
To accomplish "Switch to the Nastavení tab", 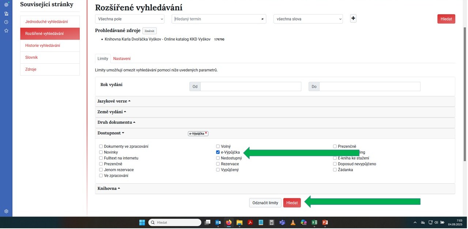I will [122, 59].
